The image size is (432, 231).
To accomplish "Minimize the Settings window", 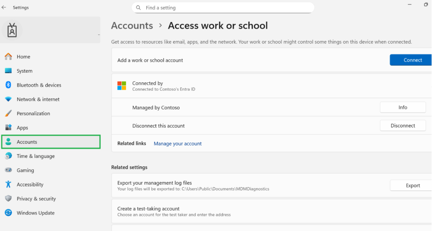I will pyautogui.click(x=410, y=5).
